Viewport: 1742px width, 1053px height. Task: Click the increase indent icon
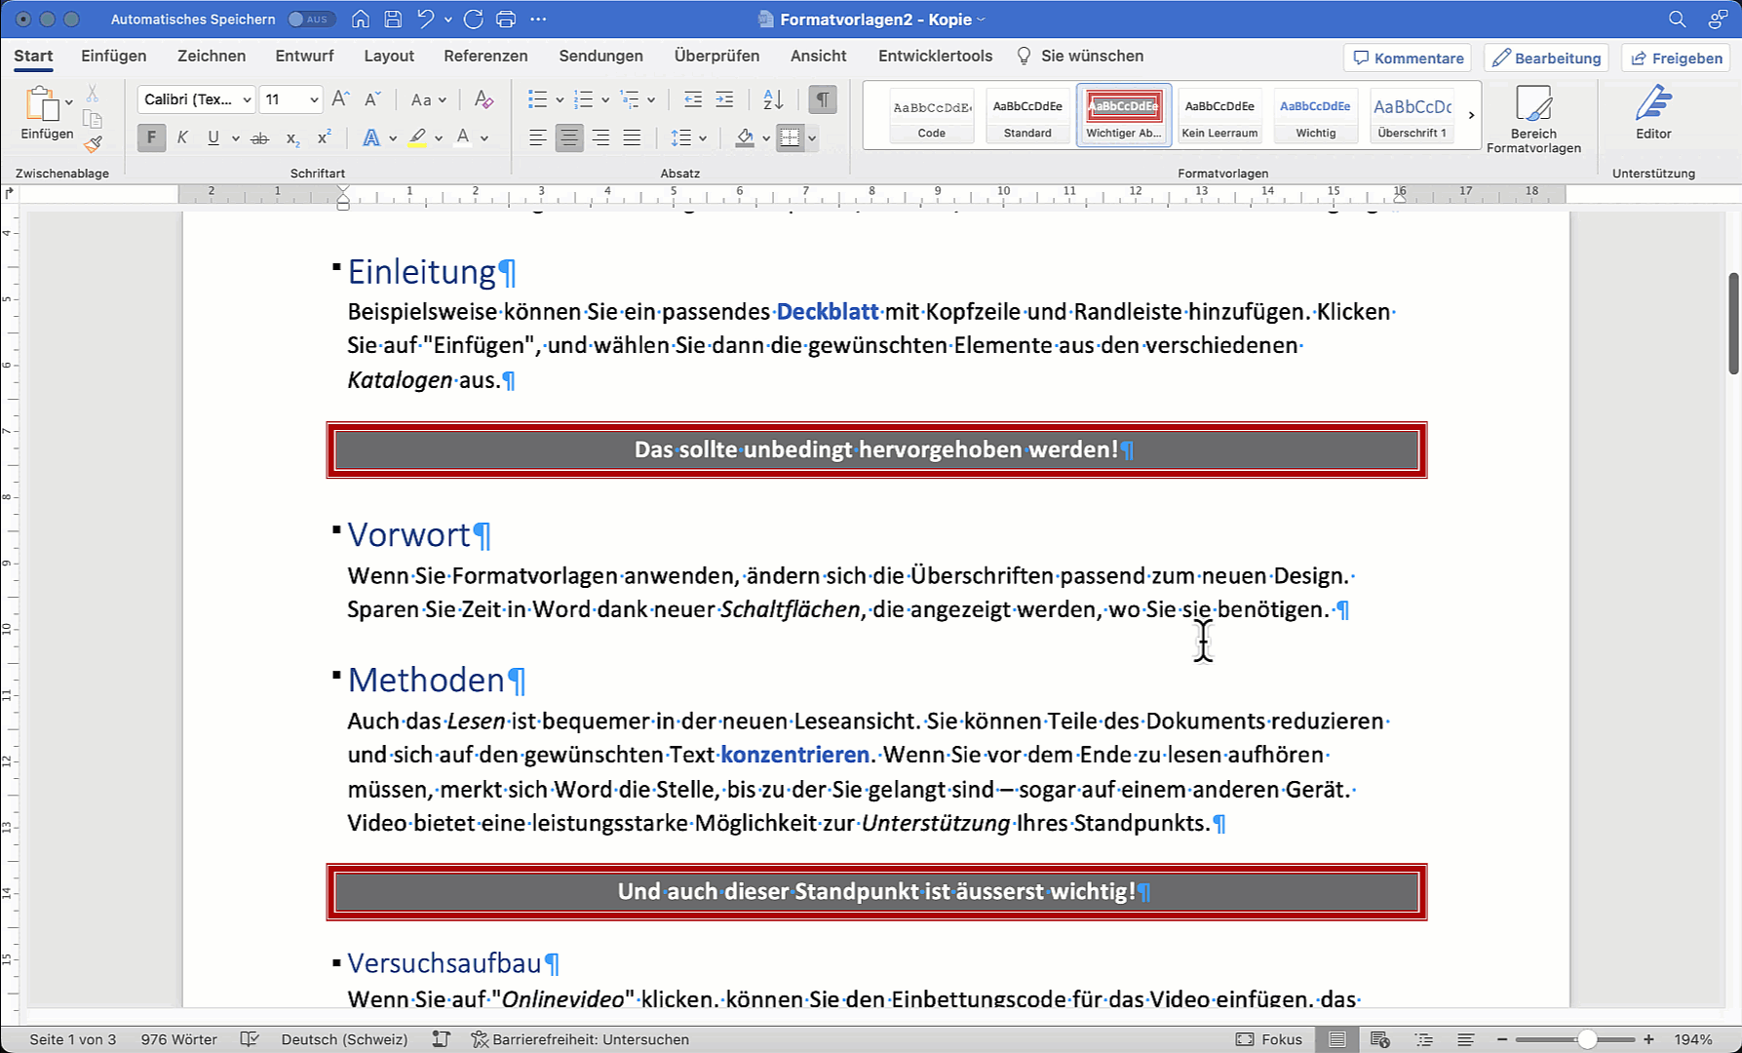click(724, 99)
